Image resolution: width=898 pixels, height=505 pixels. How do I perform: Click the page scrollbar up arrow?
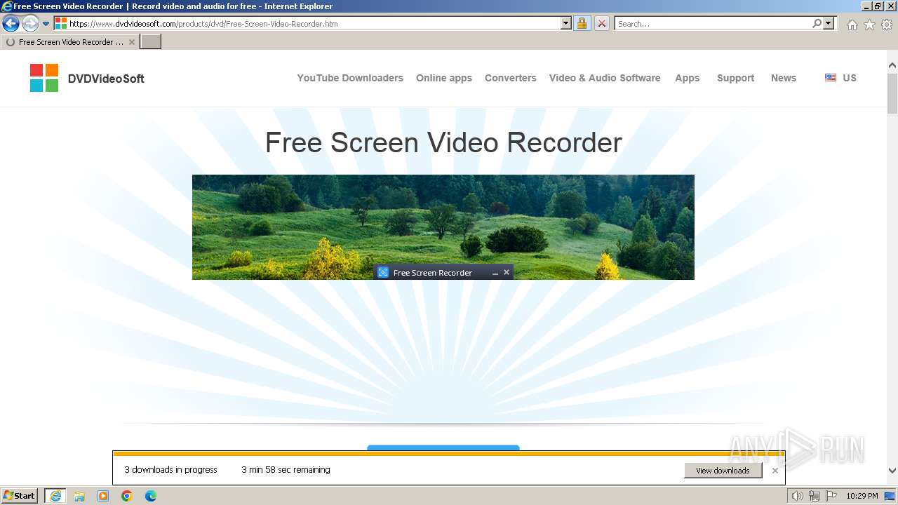click(892, 65)
